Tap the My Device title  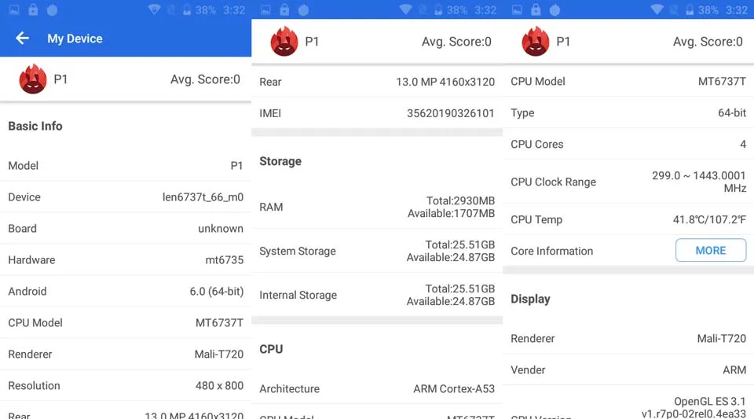click(75, 39)
